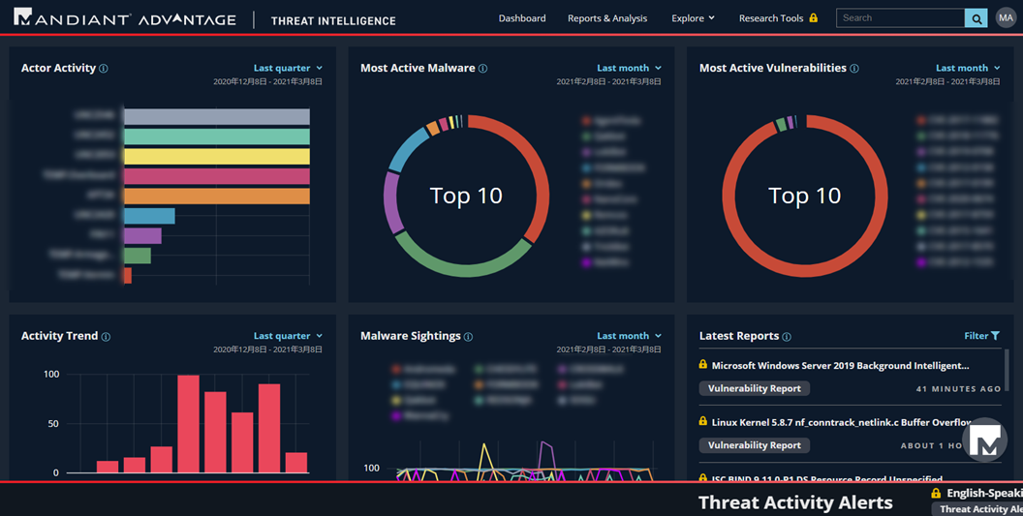Click the top gray bar in Actor Activity
The image size is (1023, 516).
point(217,117)
